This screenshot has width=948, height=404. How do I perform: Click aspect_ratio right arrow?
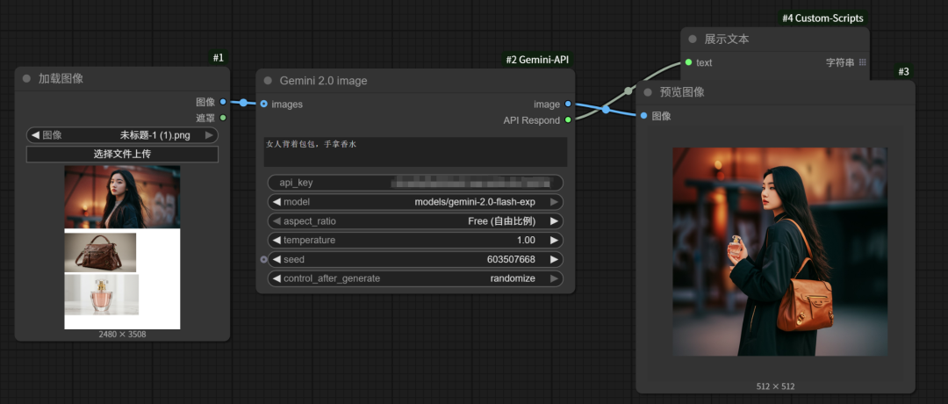click(554, 220)
